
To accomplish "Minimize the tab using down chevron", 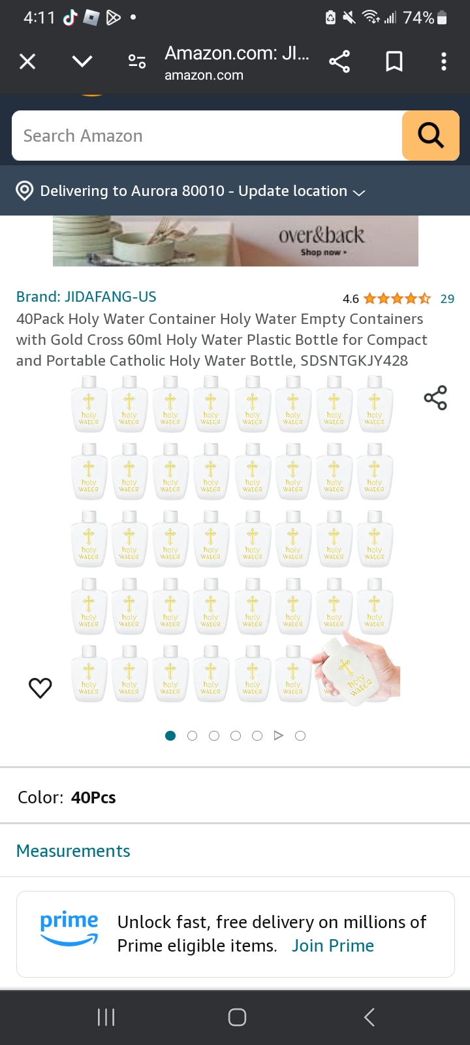I will click(82, 61).
